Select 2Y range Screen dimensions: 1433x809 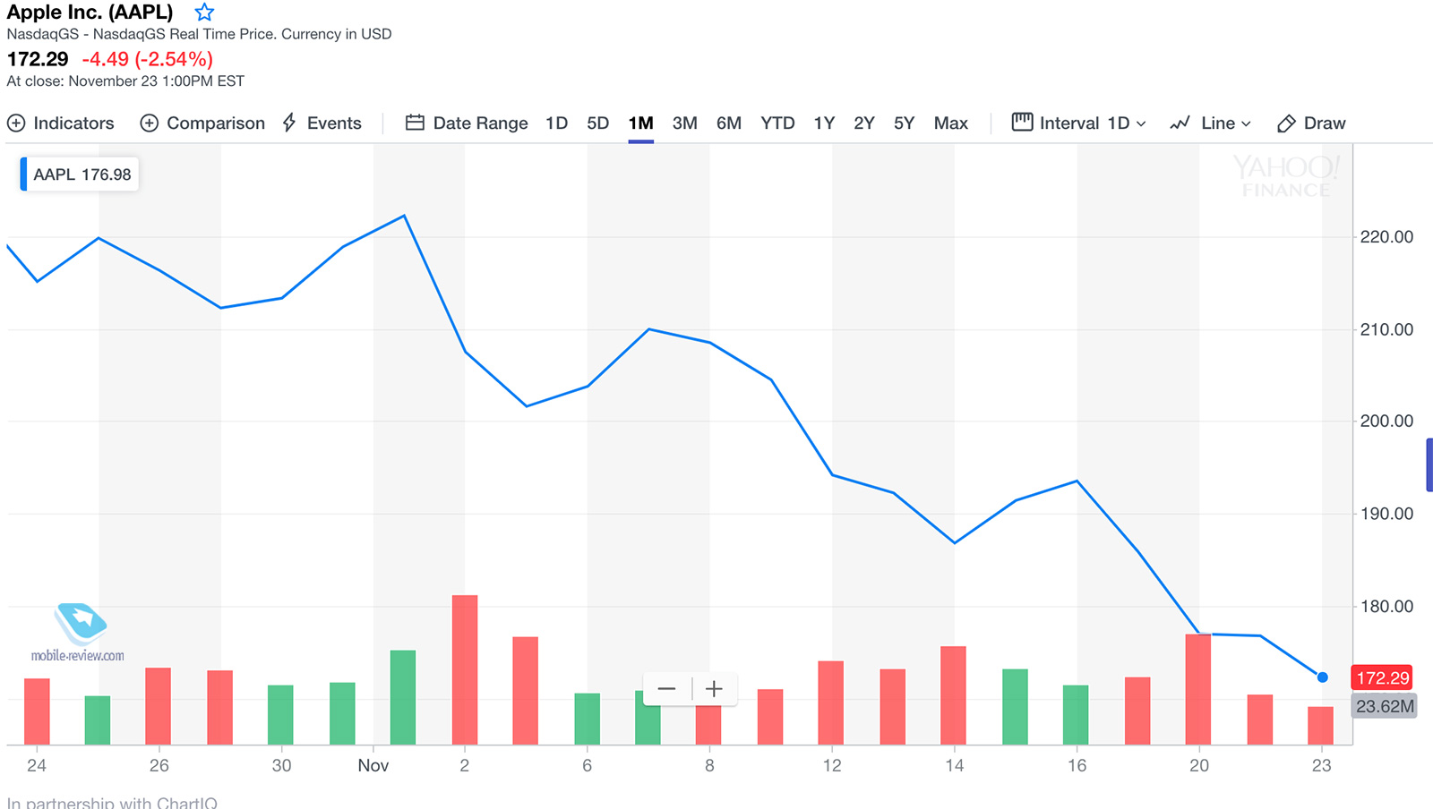[863, 123]
